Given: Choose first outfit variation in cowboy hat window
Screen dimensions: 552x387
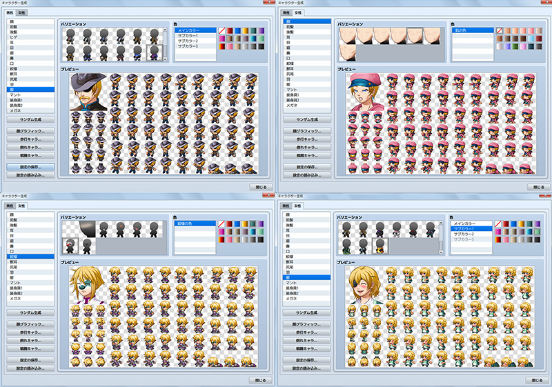Looking at the screenshot, I should click(71, 37).
